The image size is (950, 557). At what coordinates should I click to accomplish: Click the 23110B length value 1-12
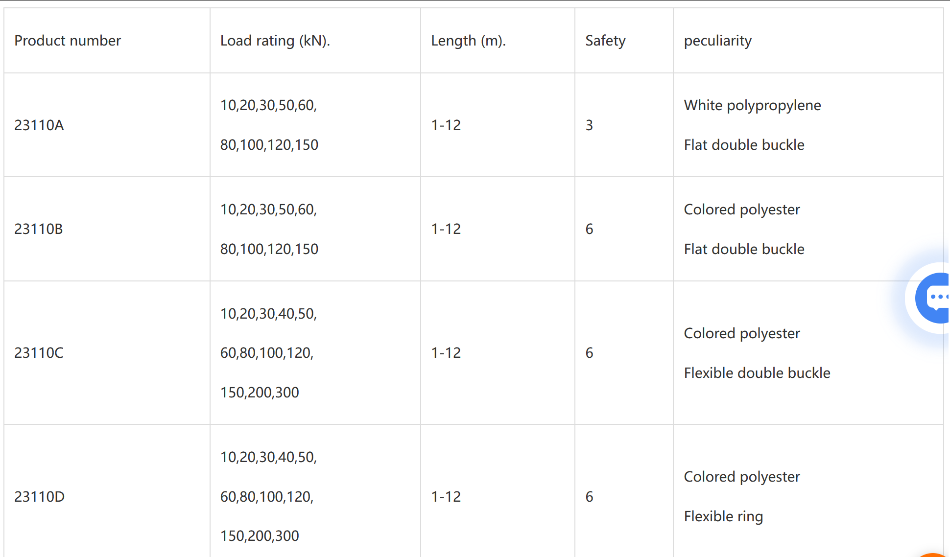tap(446, 229)
